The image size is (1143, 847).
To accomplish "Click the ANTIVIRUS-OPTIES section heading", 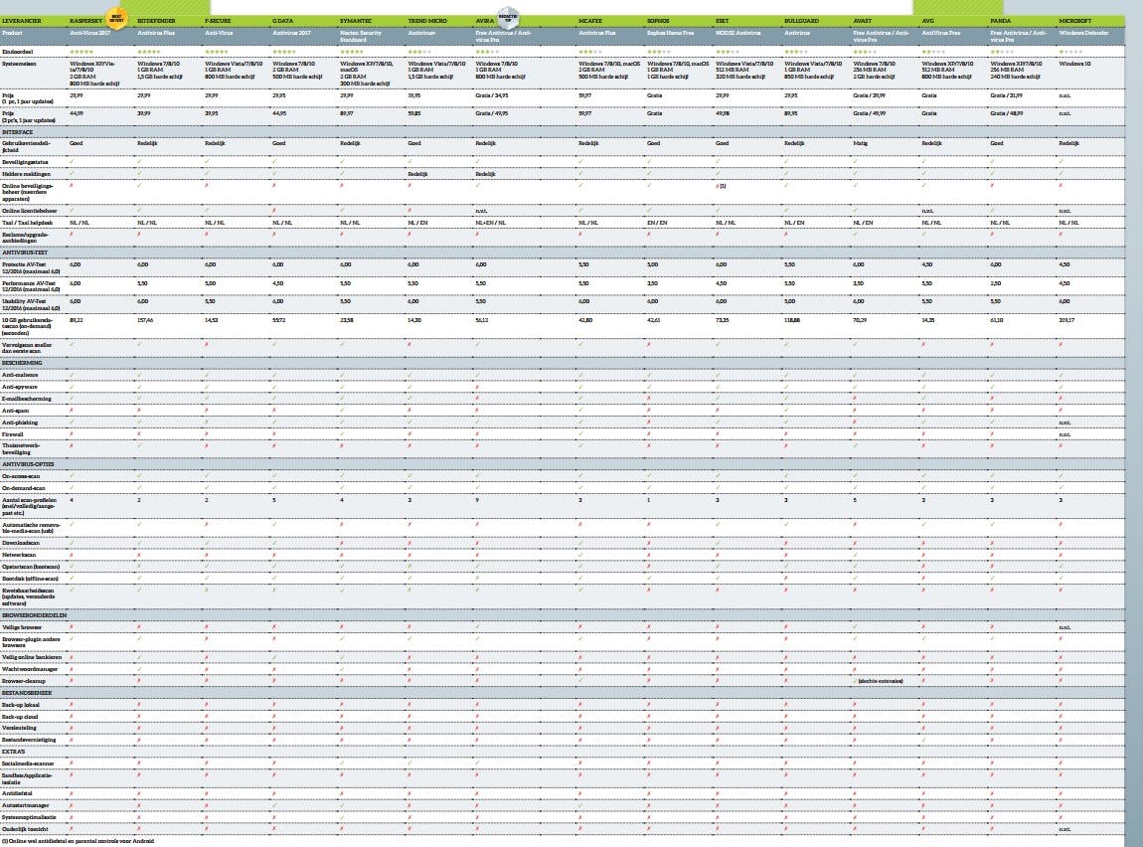I will point(28,463).
